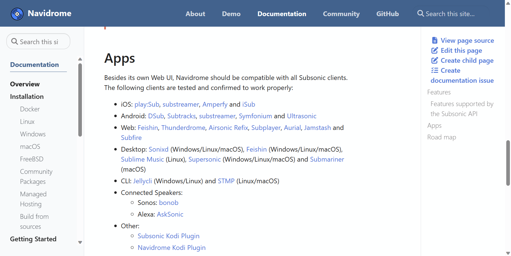Open the Sonixd desktop link

[x=159, y=149]
